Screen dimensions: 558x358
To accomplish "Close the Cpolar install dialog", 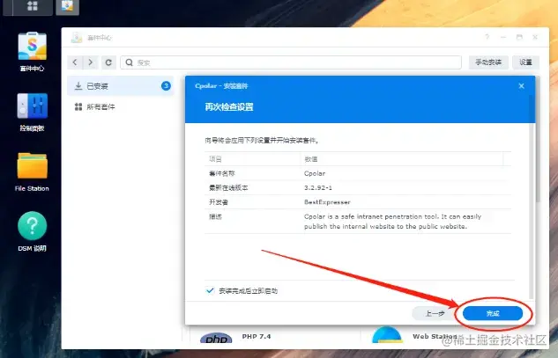I will pyautogui.click(x=521, y=86).
